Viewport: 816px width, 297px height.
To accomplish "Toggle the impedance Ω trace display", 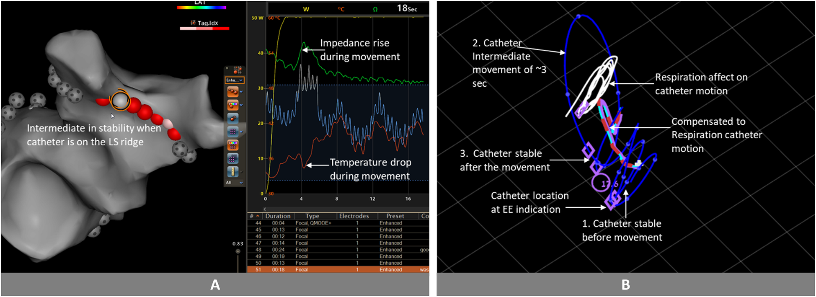I will (375, 9).
